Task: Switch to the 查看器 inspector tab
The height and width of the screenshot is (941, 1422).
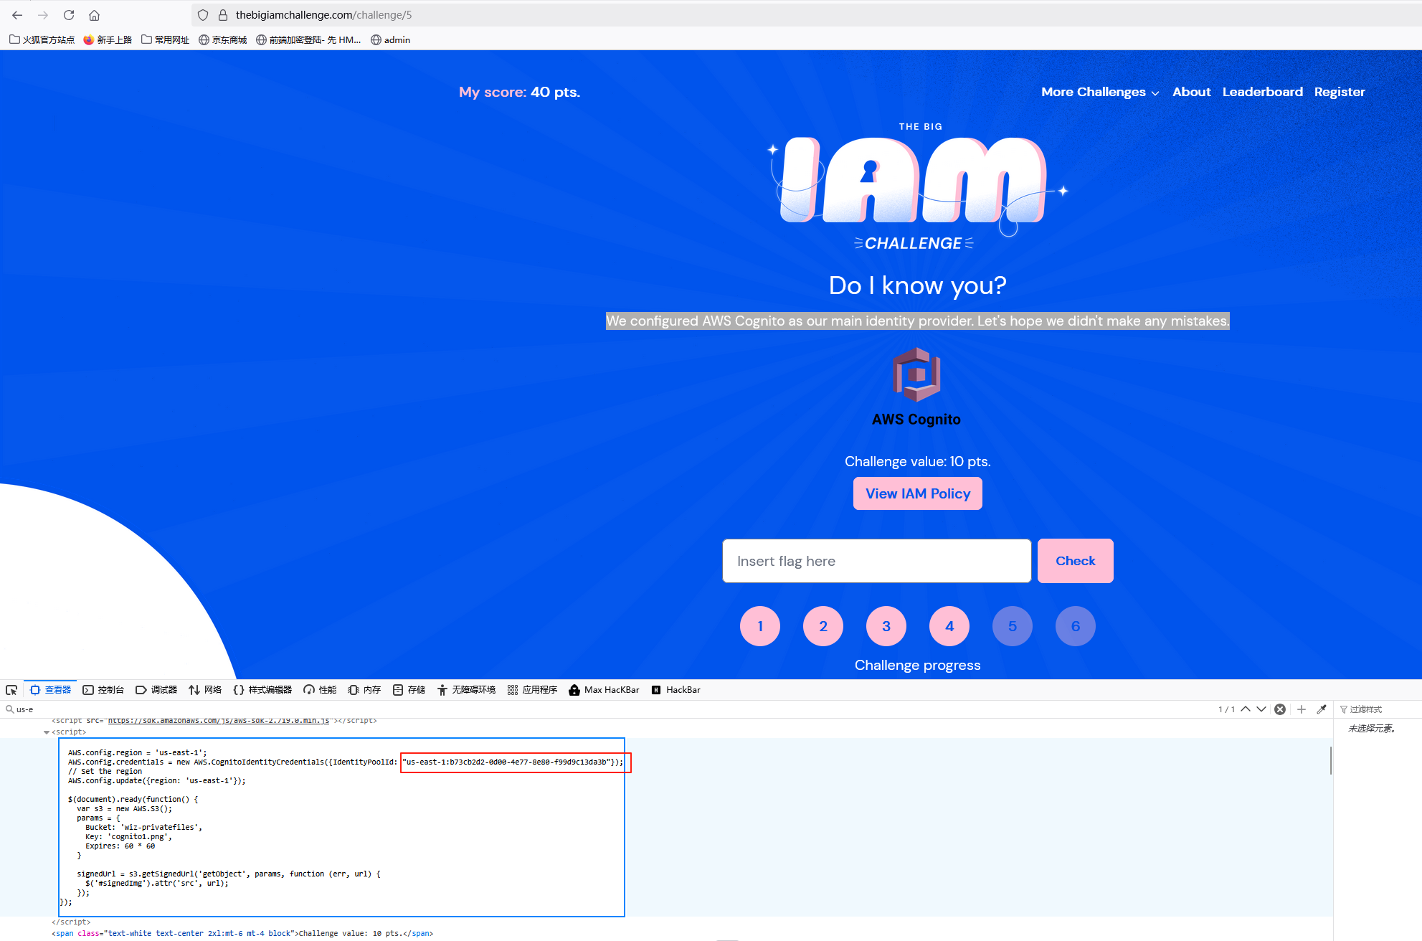Action: point(50,690)
